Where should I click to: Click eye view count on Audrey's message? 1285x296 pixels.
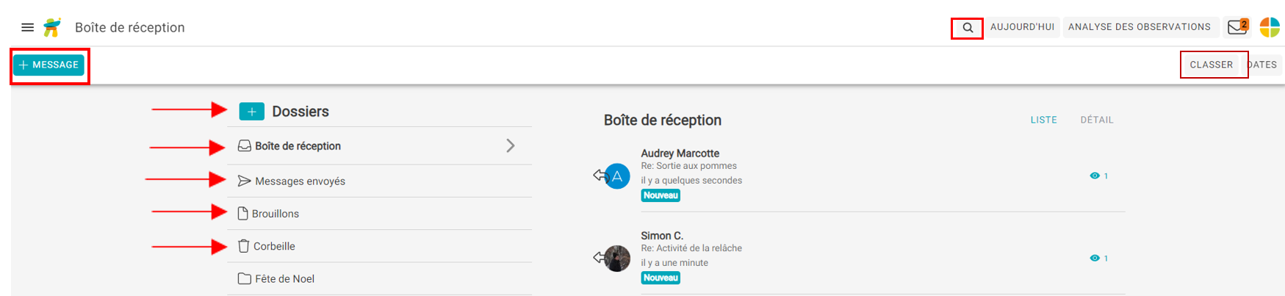[x=1098, y=176]
